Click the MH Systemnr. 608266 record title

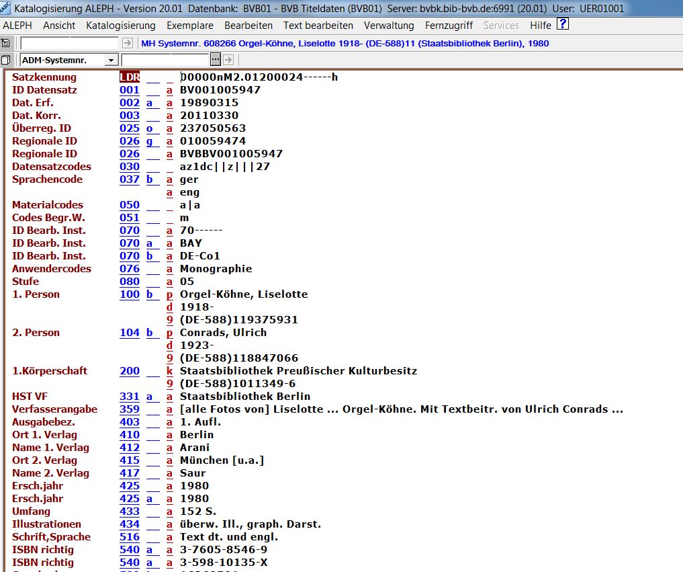345,43
